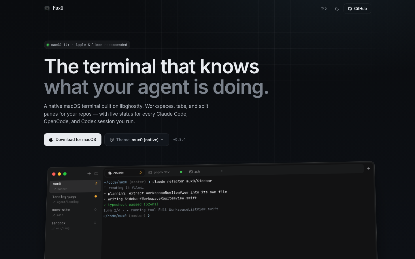Click the idle ring on docs-site row

pos(95,210)
